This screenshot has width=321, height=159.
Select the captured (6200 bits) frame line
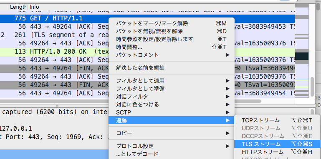pyautogui.click(x=54, y=112)
